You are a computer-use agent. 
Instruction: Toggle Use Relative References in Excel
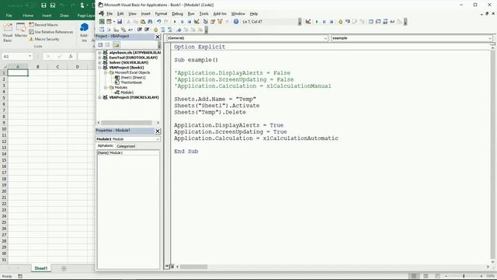pos(51,32)
